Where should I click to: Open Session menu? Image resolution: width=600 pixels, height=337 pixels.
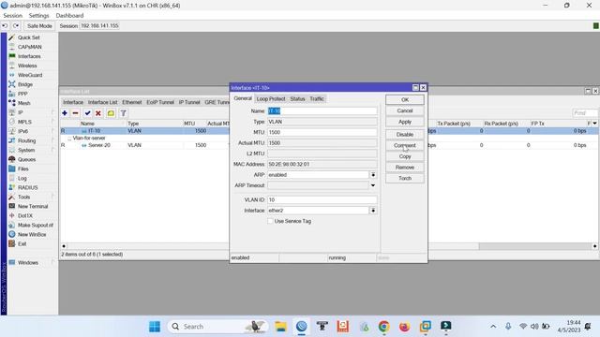tap(12, 16)
